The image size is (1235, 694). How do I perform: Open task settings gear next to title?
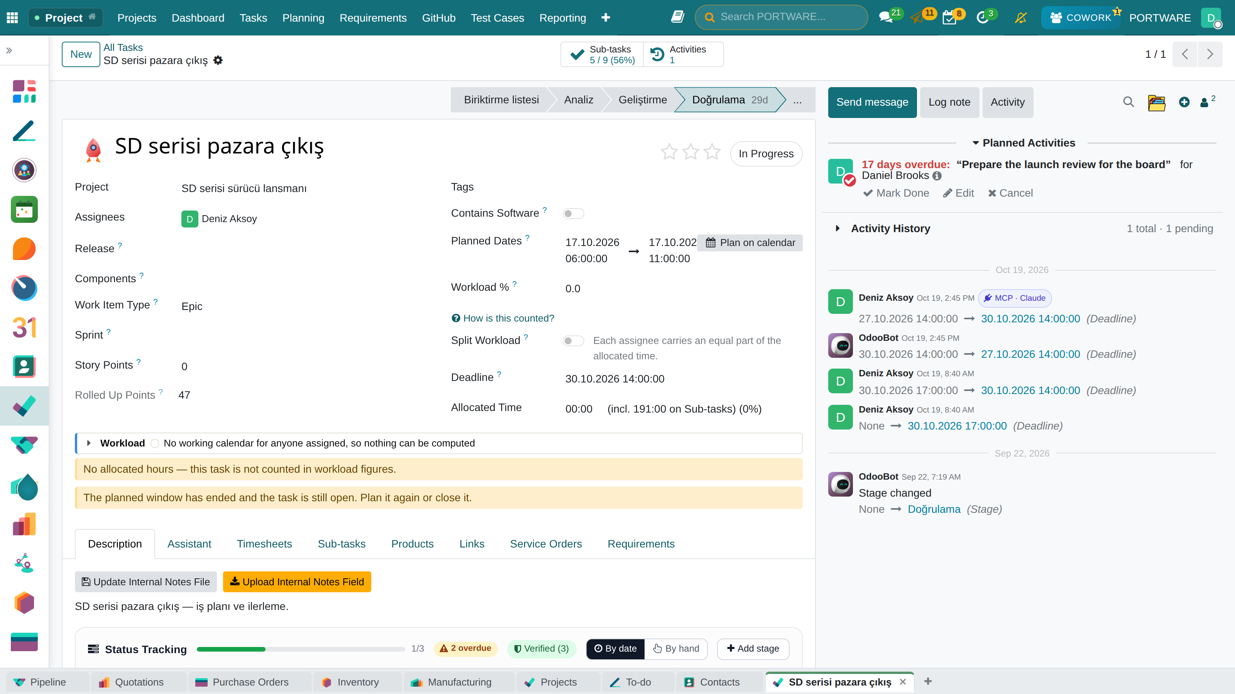(218, 61)
